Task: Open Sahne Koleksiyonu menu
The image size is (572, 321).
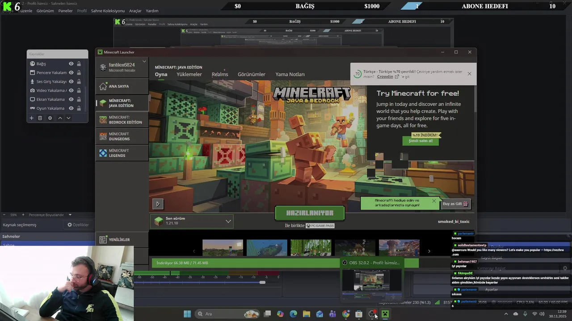Action: coord(108,11)
